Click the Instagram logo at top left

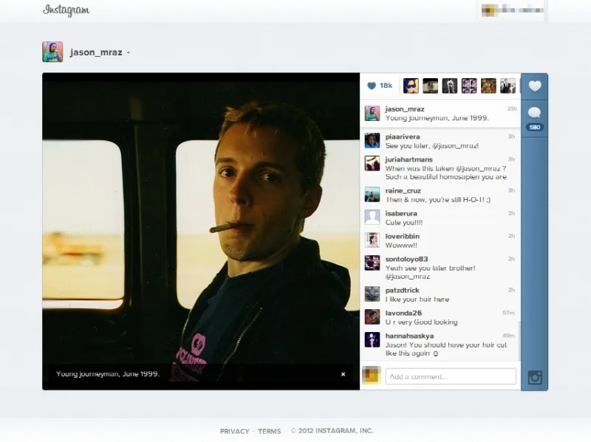pyautogui.click(x=66, y=10)
